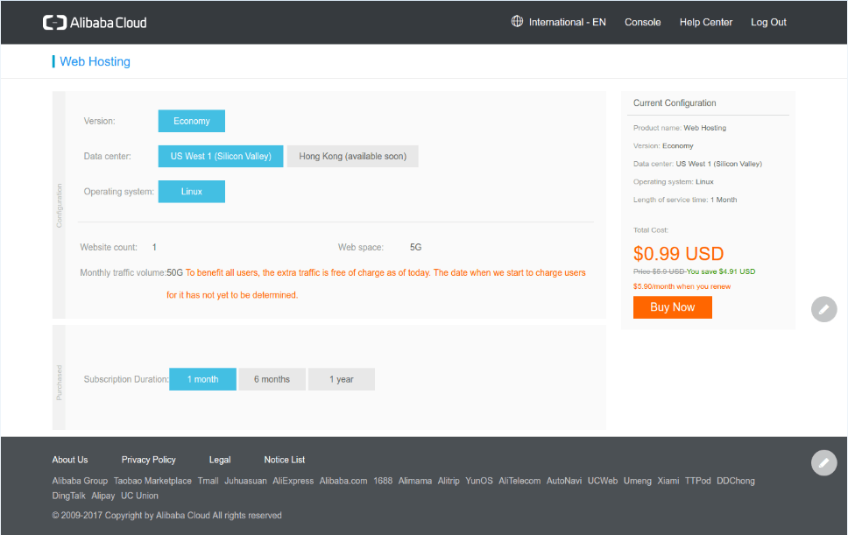Open DingTalk footer link
The width and height of the screenshot is (848, 535).
point(68,496)
